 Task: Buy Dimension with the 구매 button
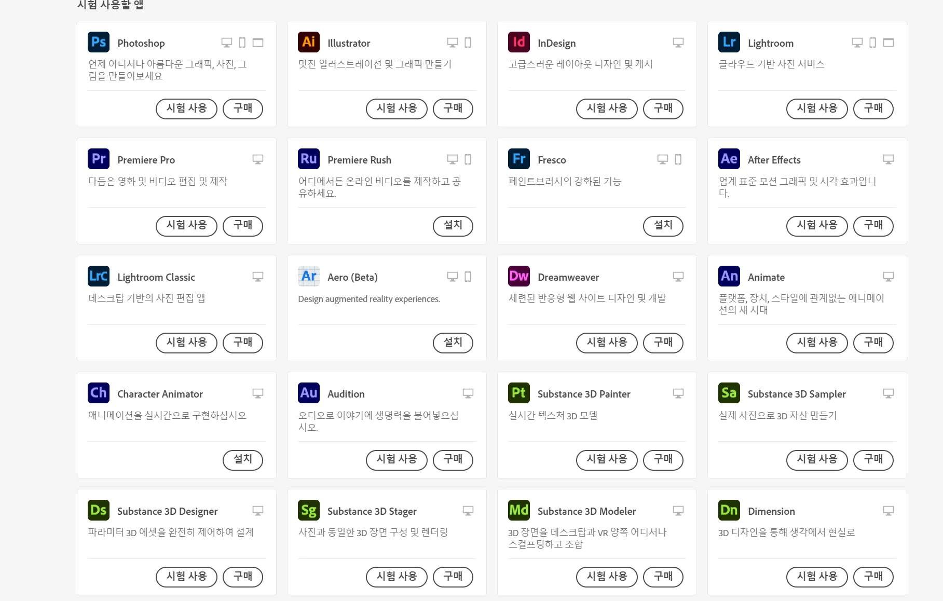pyautogui.click(x=873, y=577)
